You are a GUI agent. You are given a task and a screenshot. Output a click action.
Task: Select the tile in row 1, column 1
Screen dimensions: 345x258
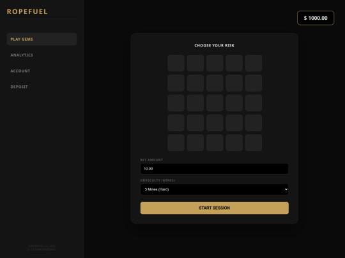click(x=176, y=63)
